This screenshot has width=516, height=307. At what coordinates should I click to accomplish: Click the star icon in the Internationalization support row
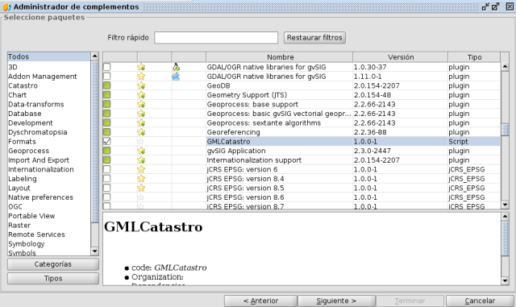coord(141,160)
